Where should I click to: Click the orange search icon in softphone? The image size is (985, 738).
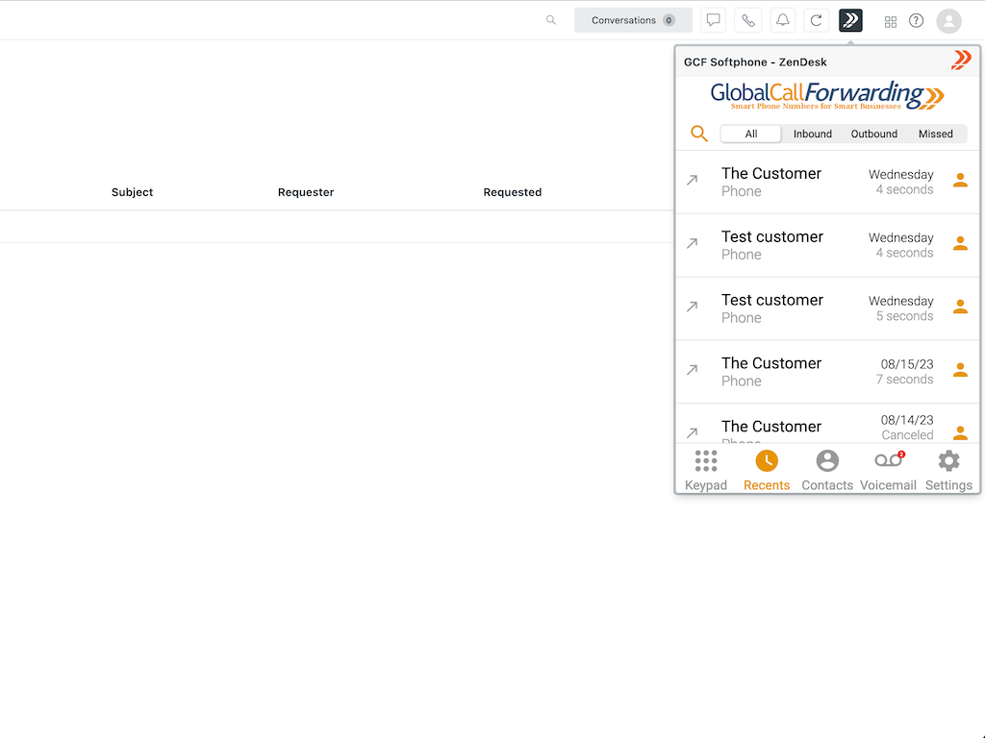click(699, 134)
